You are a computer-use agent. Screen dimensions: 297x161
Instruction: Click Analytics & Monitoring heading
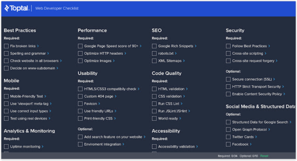[x=29, y=131]
